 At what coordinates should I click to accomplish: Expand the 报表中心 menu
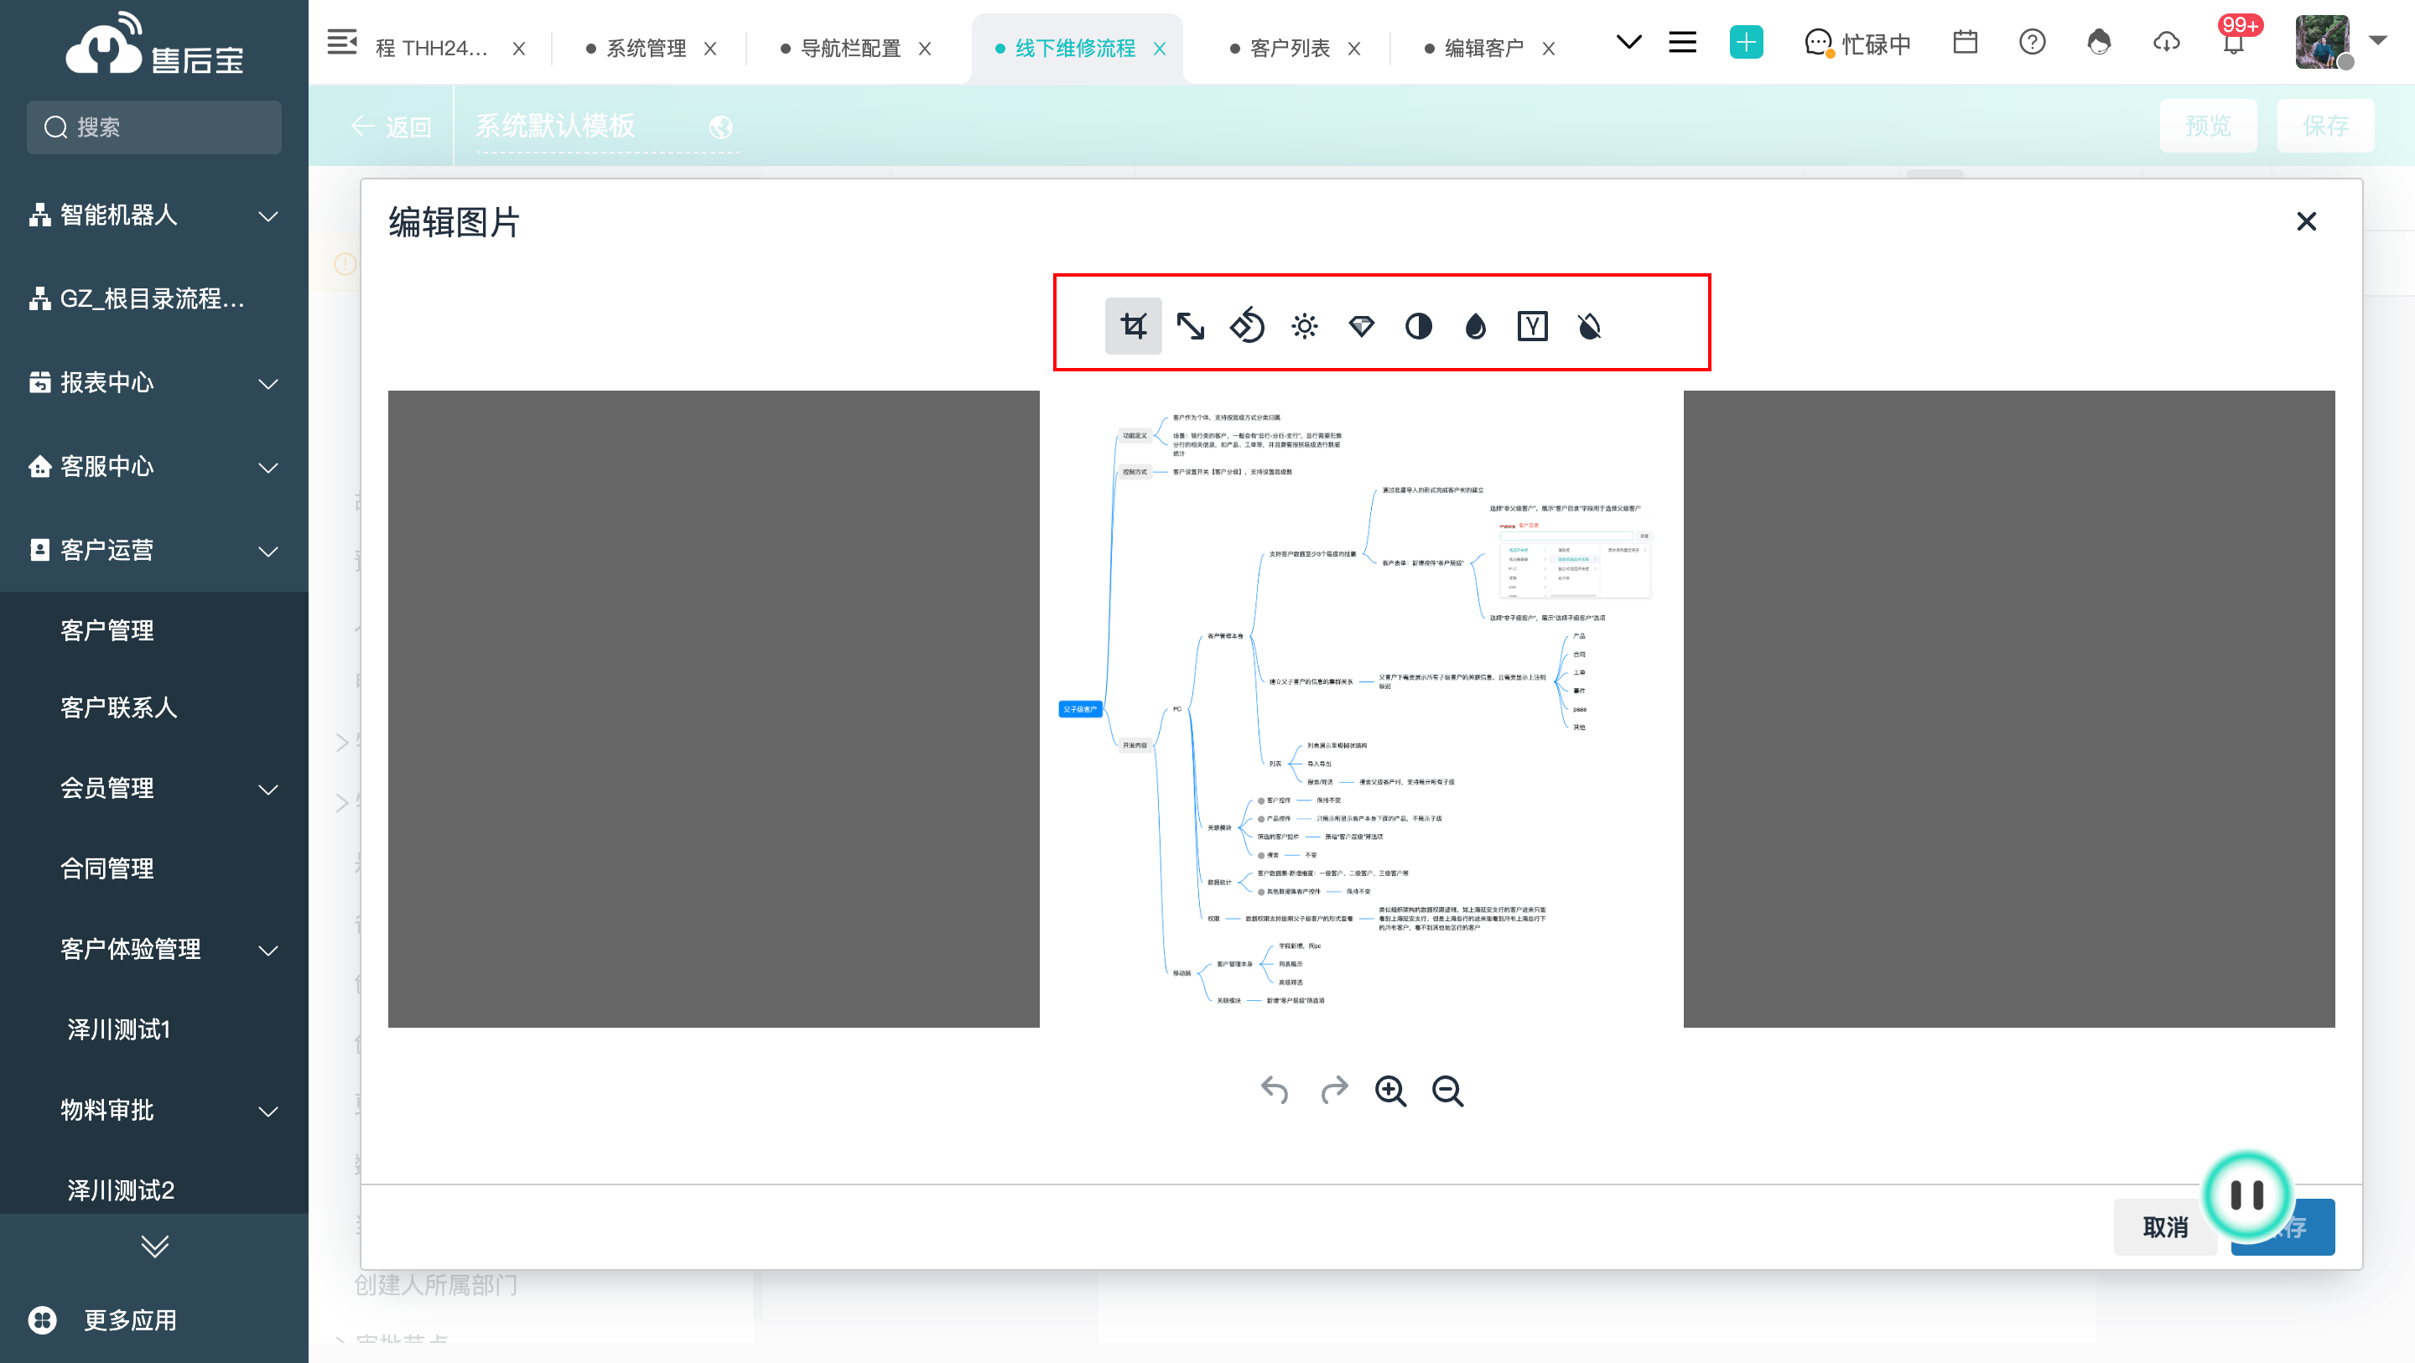(153, 382)
